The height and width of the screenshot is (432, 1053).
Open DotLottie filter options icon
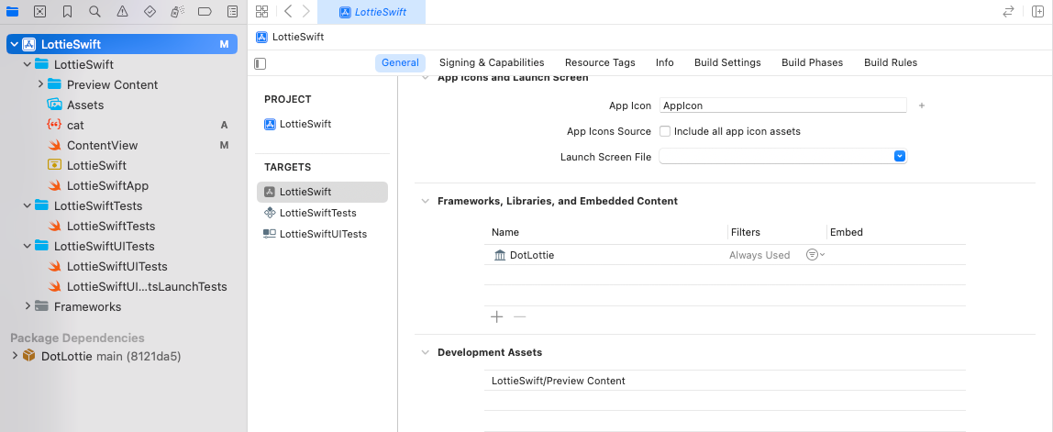point(815,255)
